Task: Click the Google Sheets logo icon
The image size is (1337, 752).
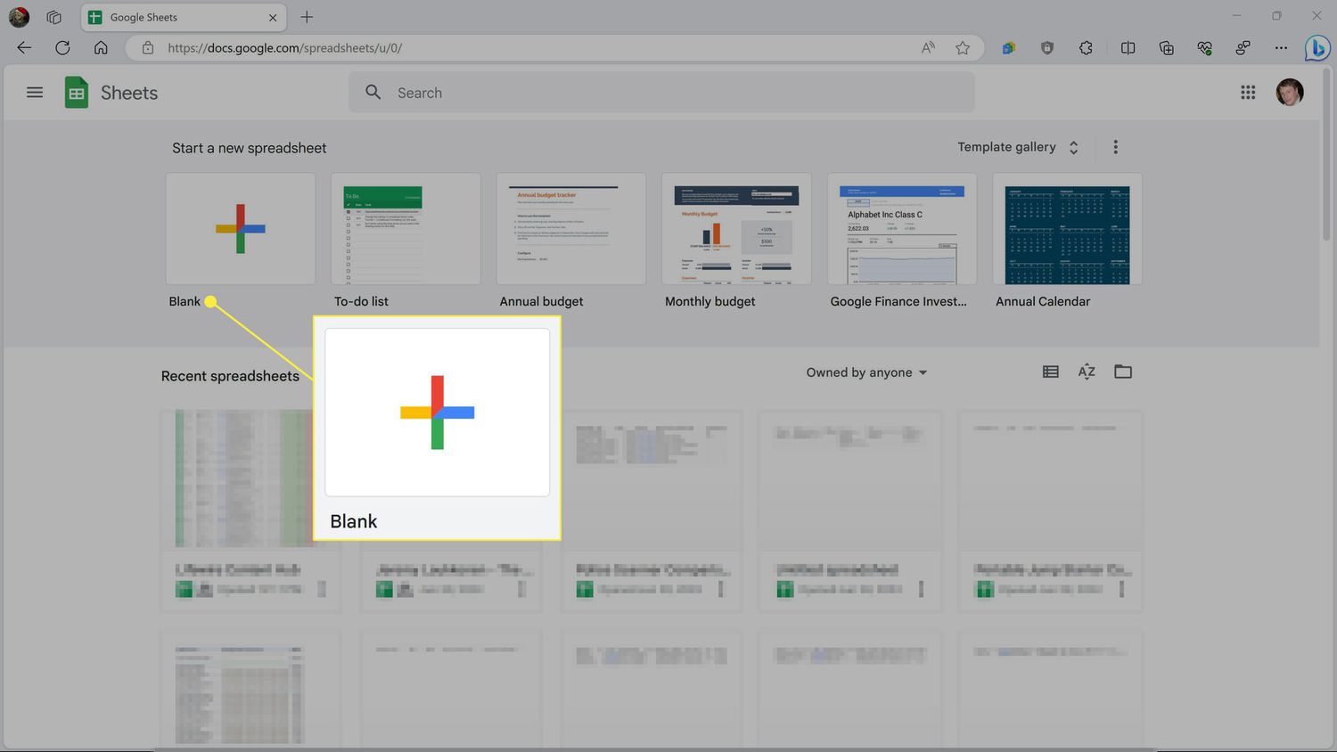Action: (x=77, y=93)
